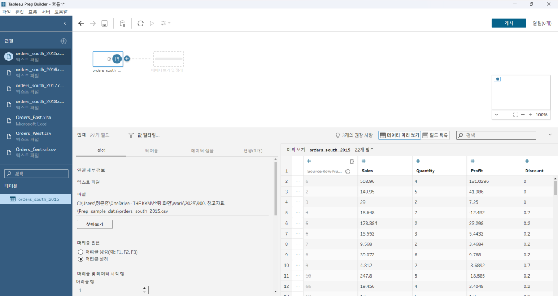Click the flow navigator minimap thumbnail

(x=521, y=92)
